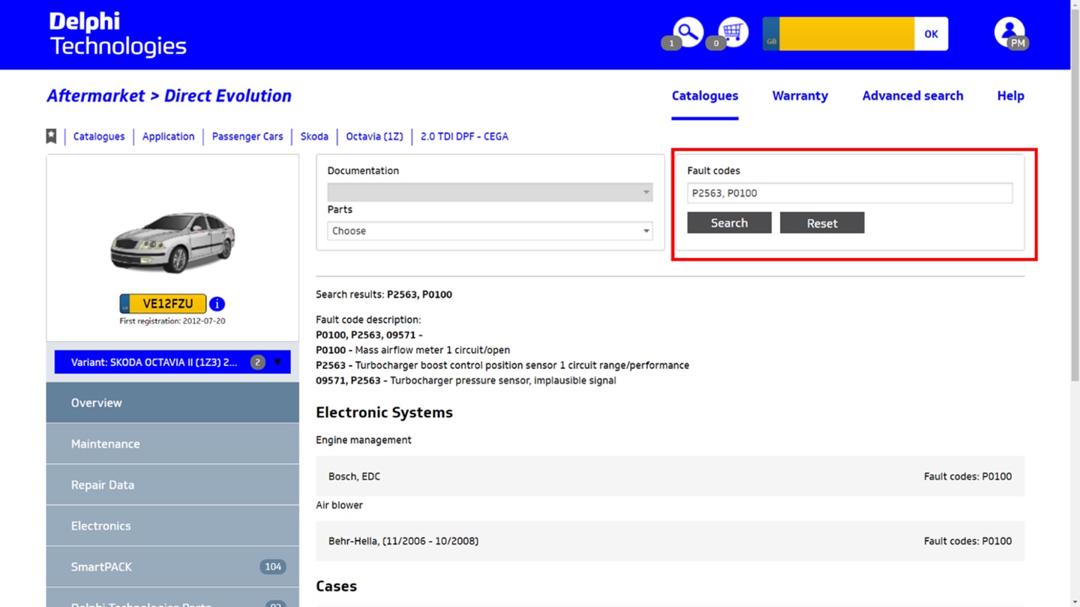Click the bookmark icon in breadcrumb bar
Screen dimensions: 1080x607
point(51,136)
